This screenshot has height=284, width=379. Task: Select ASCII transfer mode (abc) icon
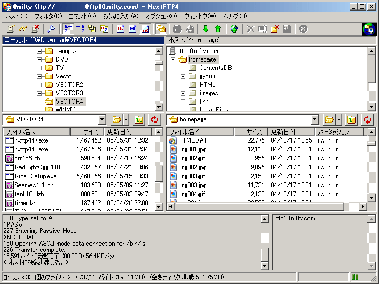tap(121, 29)
